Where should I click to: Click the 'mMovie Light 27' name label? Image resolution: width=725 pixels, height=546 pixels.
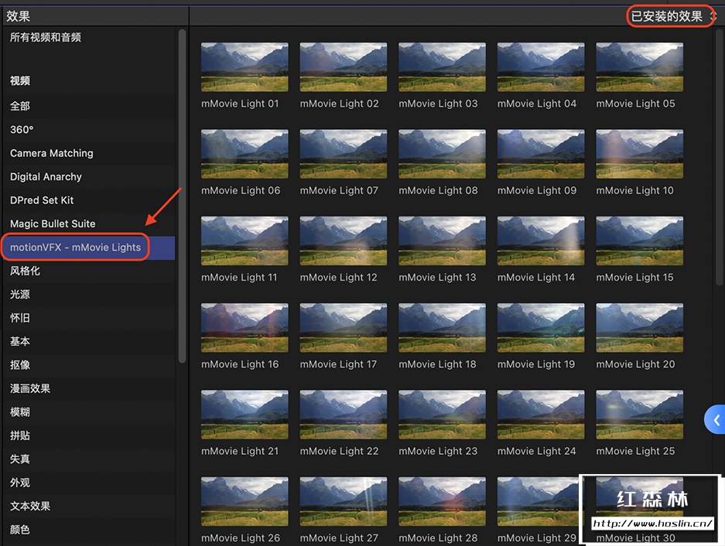coord(339,538)
